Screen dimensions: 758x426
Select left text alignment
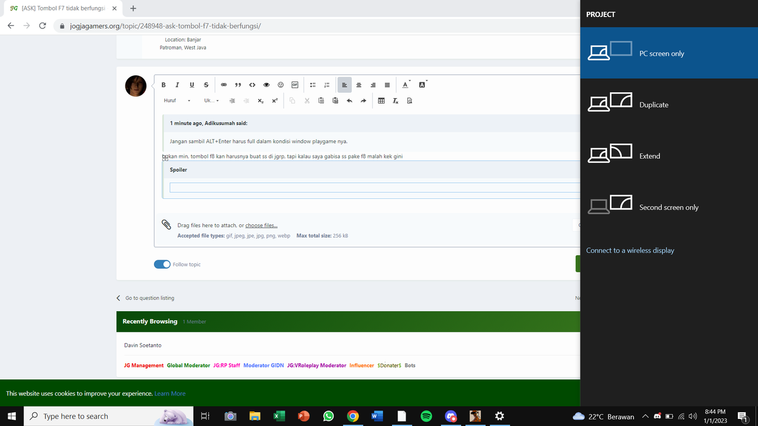[345, 85]
